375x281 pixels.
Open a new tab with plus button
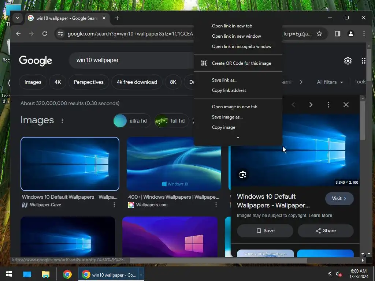click(117, 18)
